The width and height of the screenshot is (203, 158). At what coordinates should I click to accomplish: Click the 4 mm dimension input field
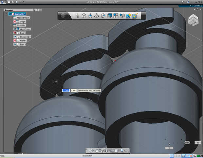[73, 90]
